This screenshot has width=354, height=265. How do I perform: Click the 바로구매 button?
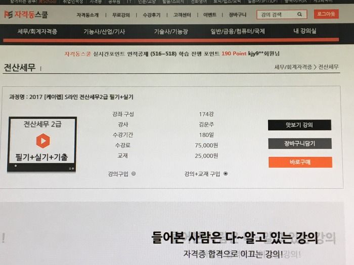[300, 162]
